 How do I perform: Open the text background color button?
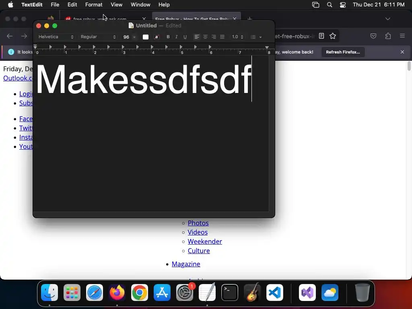(157, 37)
